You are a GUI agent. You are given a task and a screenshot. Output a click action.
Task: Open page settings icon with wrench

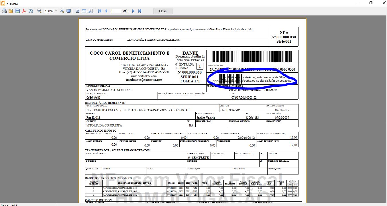[91, 11]
